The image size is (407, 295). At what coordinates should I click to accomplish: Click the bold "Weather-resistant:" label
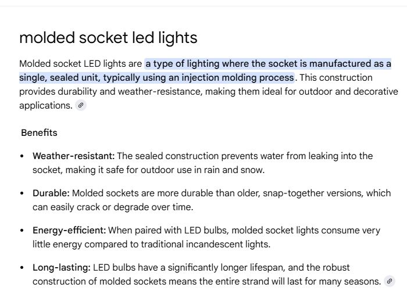coord(73,156)
